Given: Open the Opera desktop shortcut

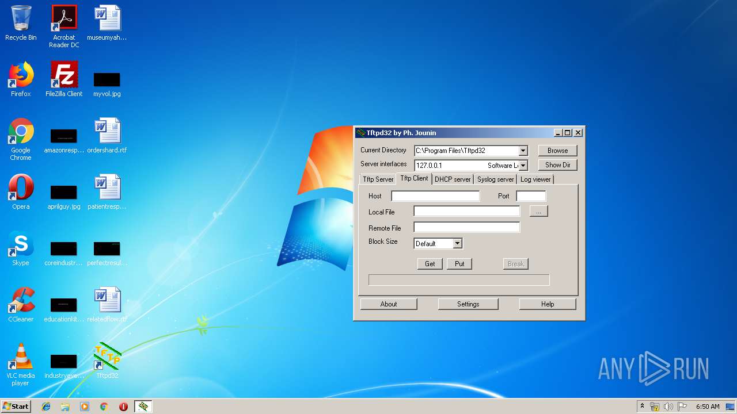Looking at the screenshot, I should tap(21, 192).
